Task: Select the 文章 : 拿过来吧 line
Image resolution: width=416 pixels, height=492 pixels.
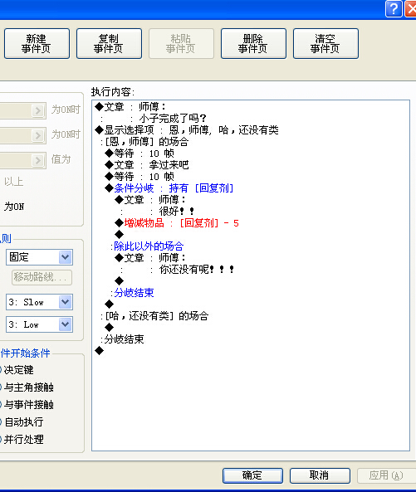Action: [147, 165]
